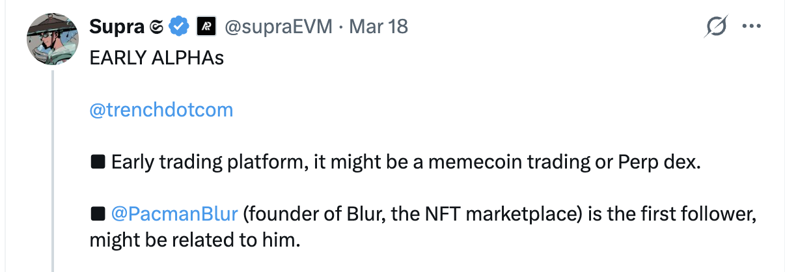The image size is (785, 272).
Task: Open the @supraEVM handle profile
Action: click(278, 27)
